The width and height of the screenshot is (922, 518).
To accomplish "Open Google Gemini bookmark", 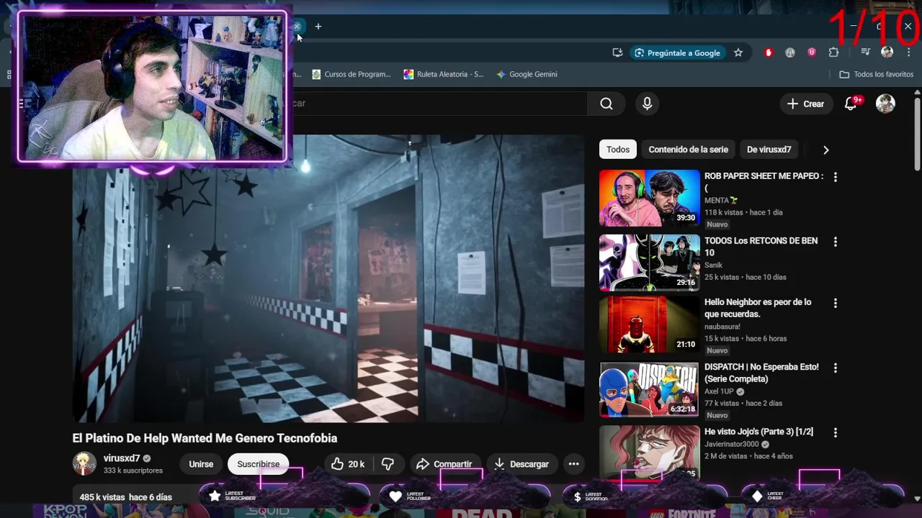I will [x=527, y=74].
